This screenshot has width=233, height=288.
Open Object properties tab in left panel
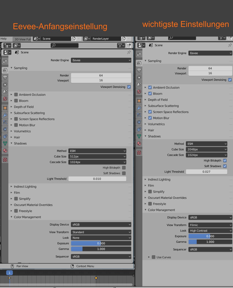point(5,108)
